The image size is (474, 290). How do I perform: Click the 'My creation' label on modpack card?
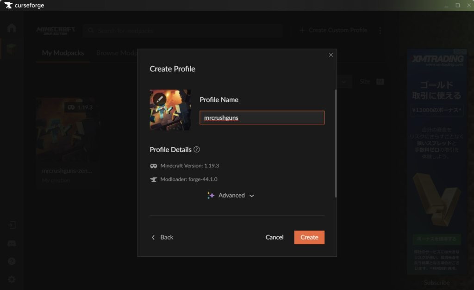tap(56, 181)
